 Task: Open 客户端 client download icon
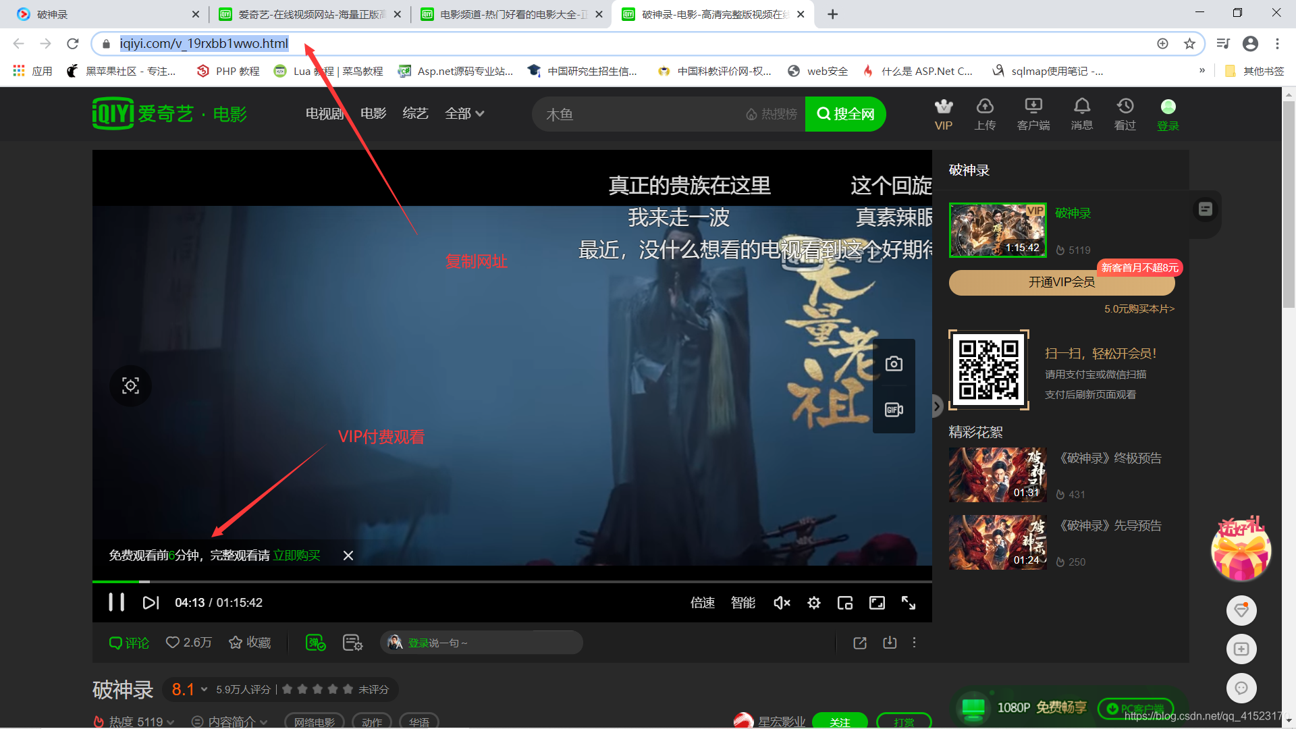click(x=1033, y=114)
